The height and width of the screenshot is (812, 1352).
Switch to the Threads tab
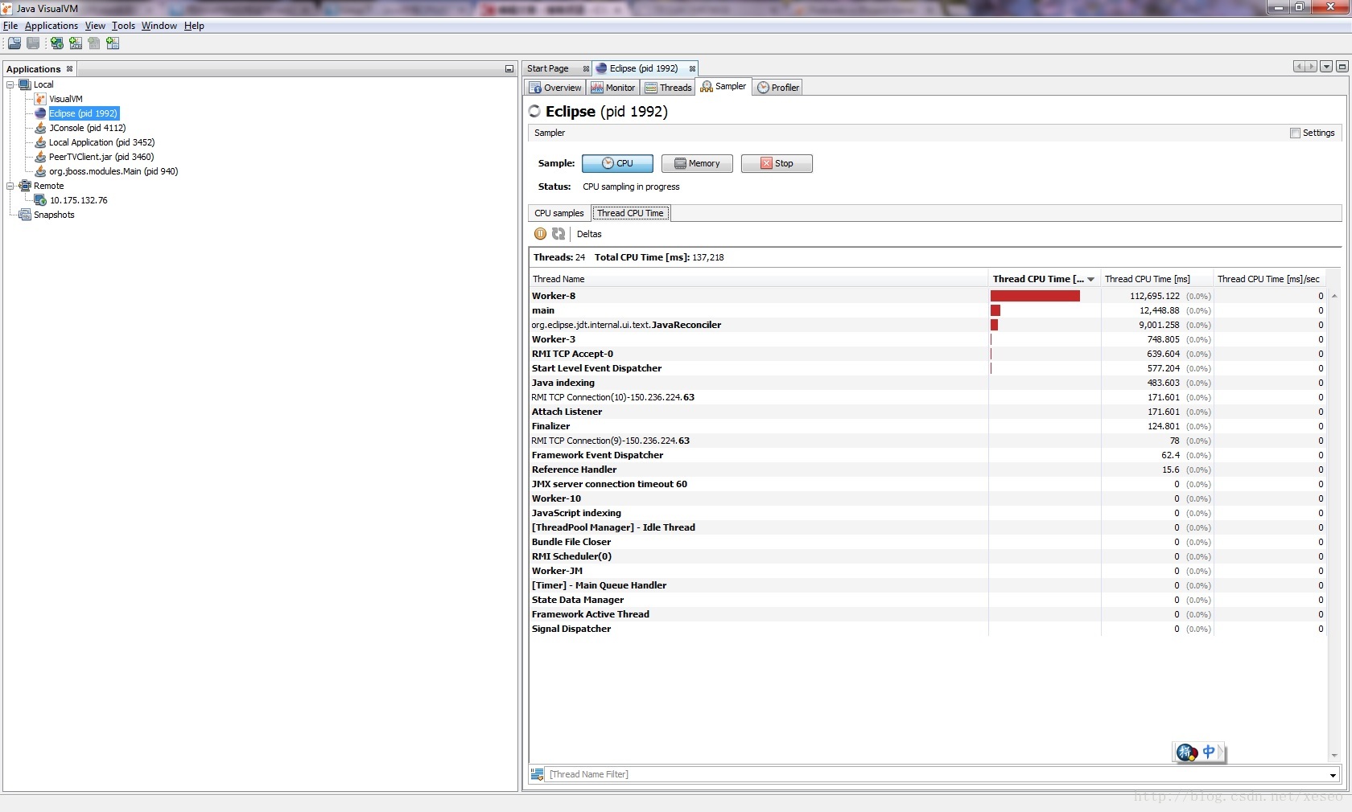point(668,88)
